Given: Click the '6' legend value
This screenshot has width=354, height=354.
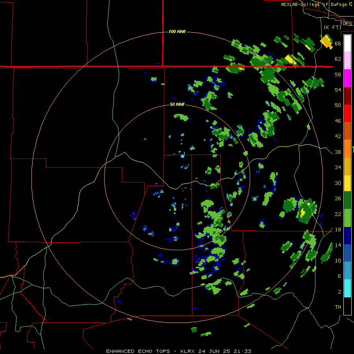Looking at the screenshot, I should tap(339, 276).
